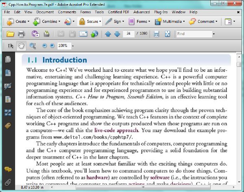Open the Tools menu
The width and height of the screenshot is (244, 192).
point(99,12)
